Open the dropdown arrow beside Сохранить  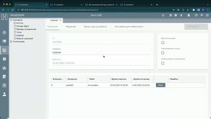205,26
